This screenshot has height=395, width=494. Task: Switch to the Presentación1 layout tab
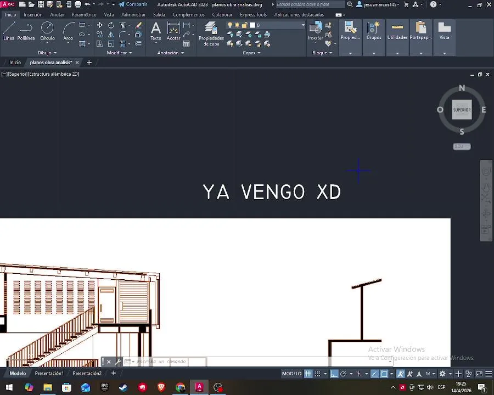click(49, 373)
